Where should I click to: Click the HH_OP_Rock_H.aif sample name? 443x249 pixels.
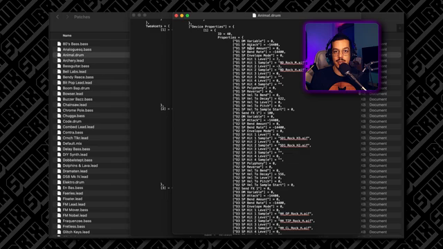(296, 214)
